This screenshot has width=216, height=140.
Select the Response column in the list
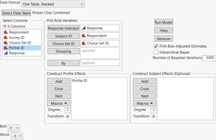point(17,53)
